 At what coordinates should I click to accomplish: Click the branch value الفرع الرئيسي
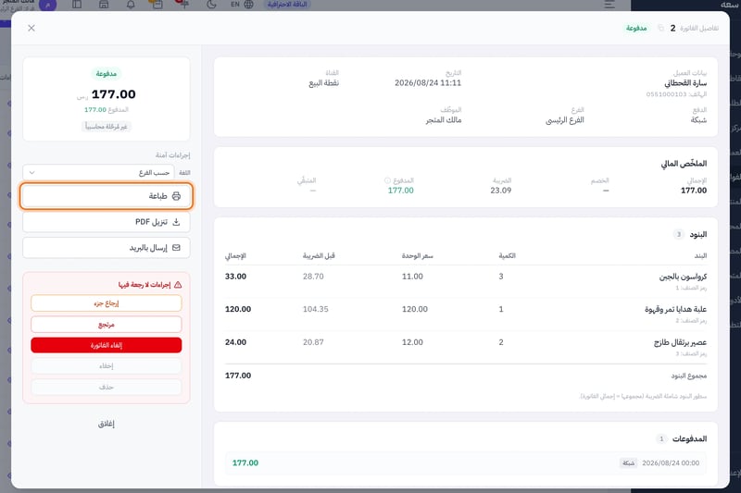[x=565, y=120]
